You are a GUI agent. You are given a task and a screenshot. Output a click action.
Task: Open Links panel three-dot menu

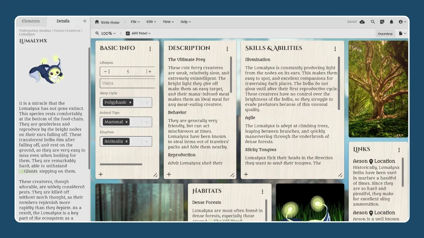click(399, 150)
